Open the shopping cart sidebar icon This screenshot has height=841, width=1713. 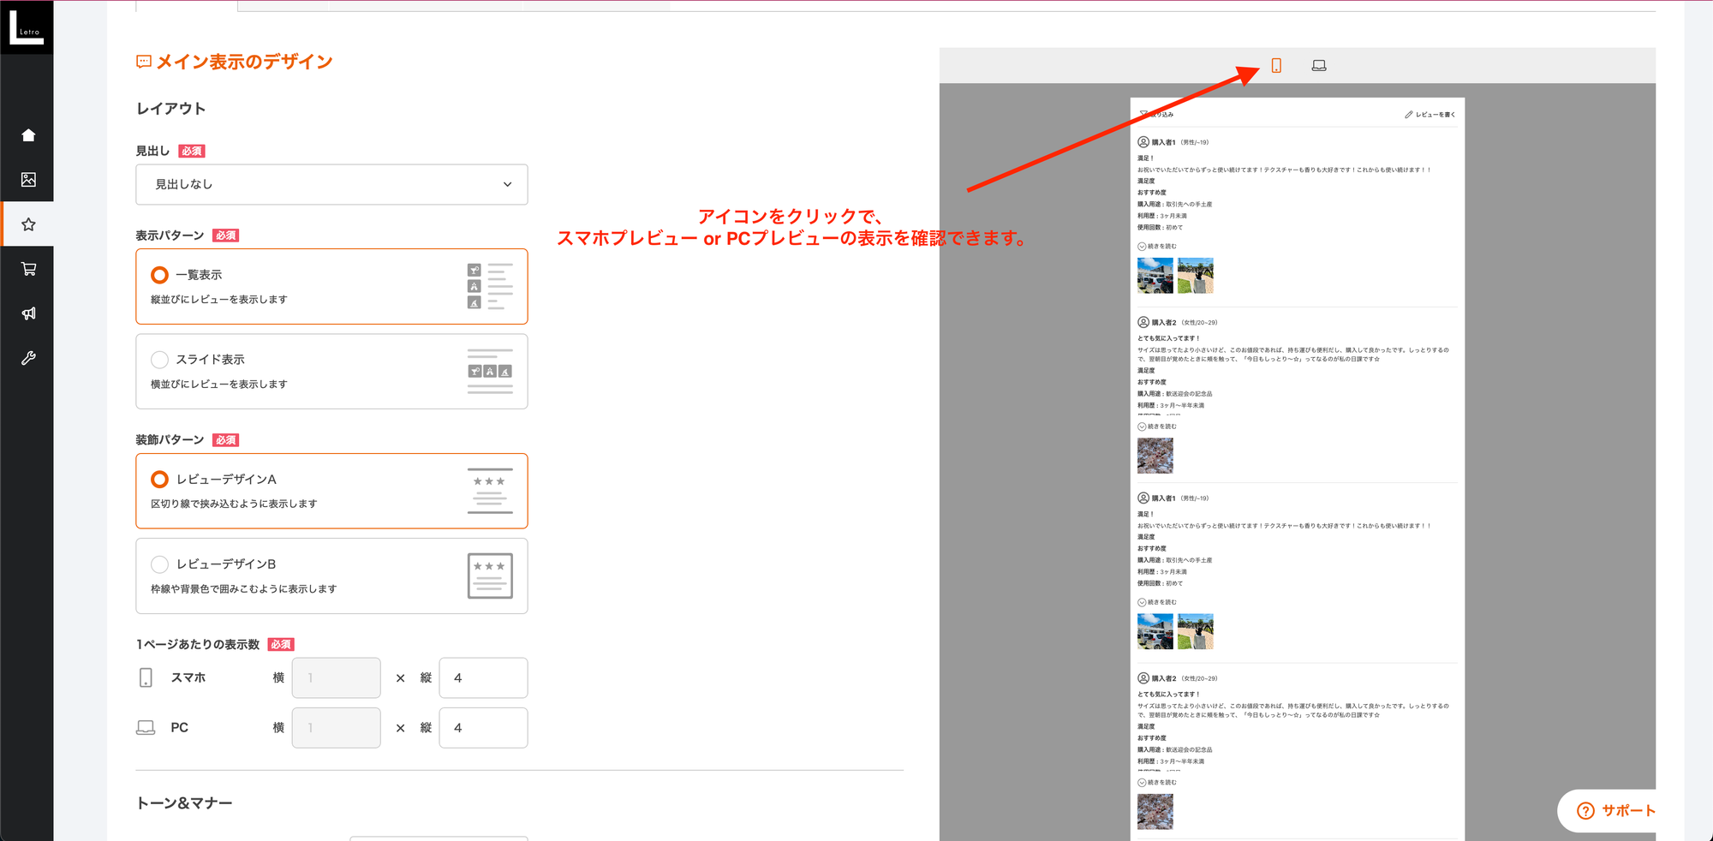[28, 269]
